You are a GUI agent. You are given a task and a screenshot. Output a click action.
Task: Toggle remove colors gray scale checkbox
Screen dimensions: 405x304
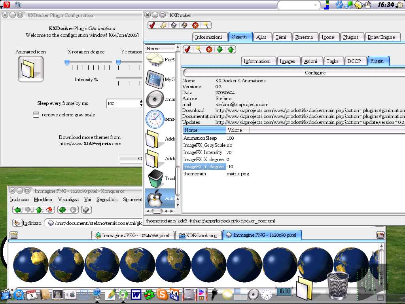[36, 114]
